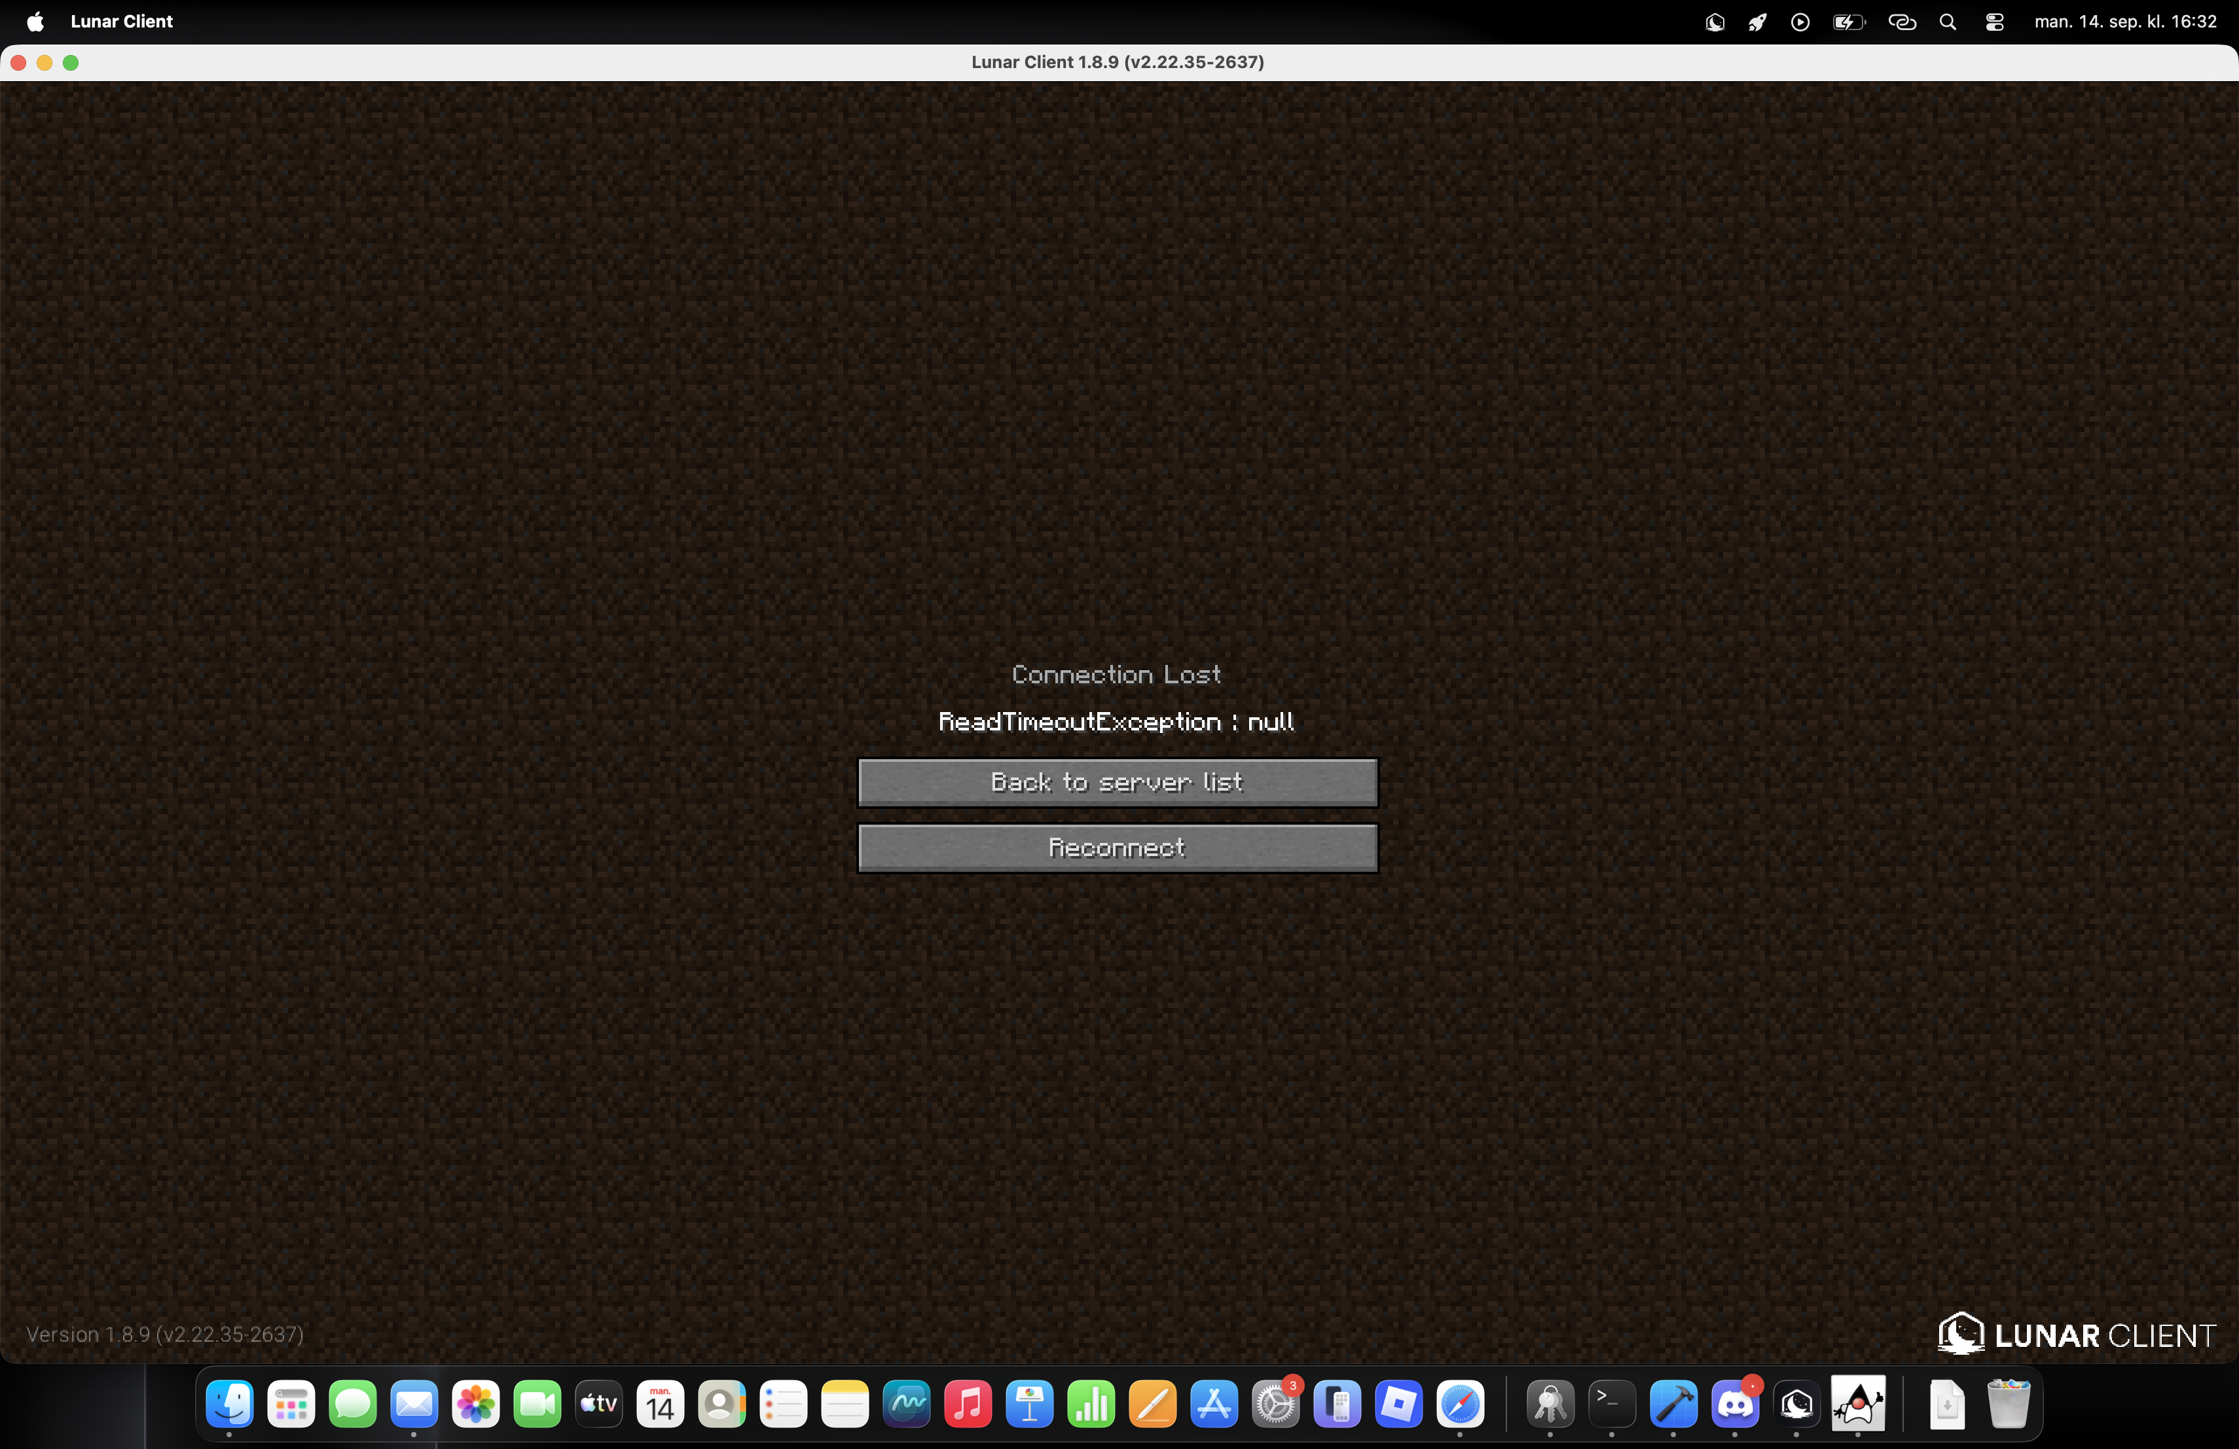Open Spotlight search magnifier
The image size is (2239, 1449).
point(1948,22)
